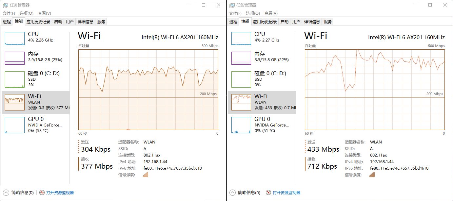Viewport: 453px width, 201px height.
Task: Click IPv4 address 192.168.1.44 in left window
Action: 155,162
